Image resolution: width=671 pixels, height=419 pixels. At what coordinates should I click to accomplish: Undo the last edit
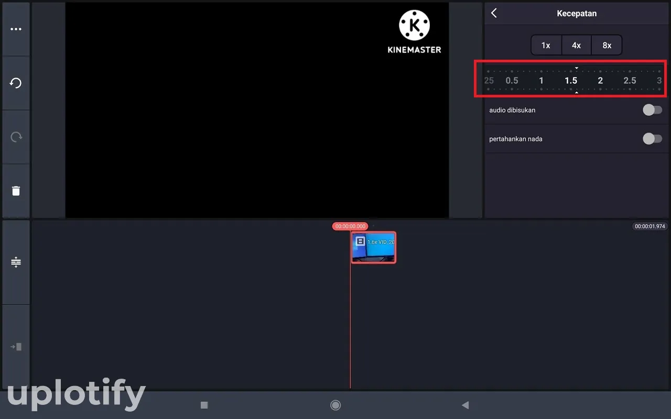[x=16, y=83]
